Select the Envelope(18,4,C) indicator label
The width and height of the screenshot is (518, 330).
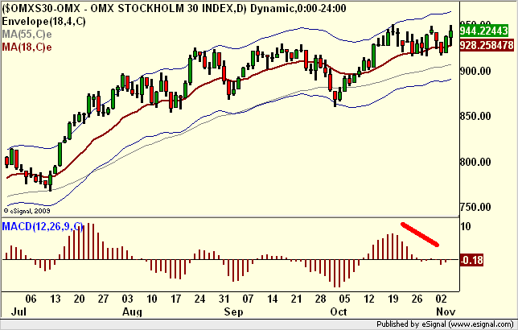click(x=43, y=22)
